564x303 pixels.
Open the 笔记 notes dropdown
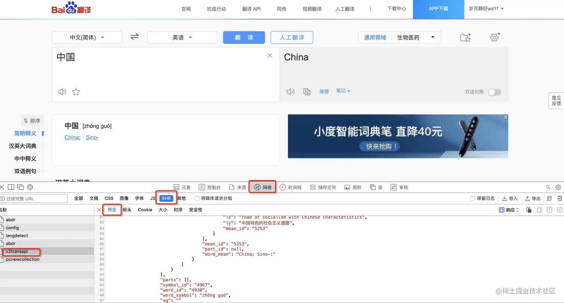[x=343, y=91]
